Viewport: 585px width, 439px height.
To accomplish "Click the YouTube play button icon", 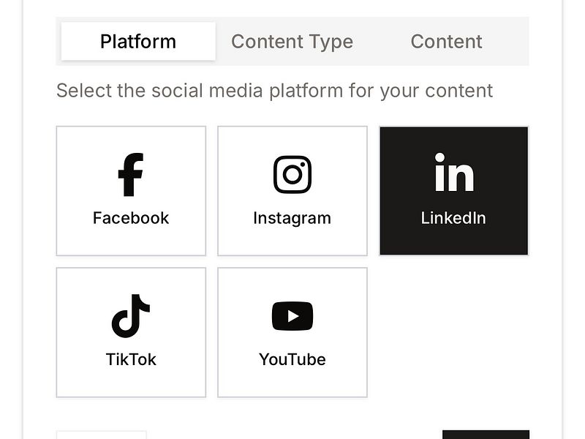I will [292, 315].
